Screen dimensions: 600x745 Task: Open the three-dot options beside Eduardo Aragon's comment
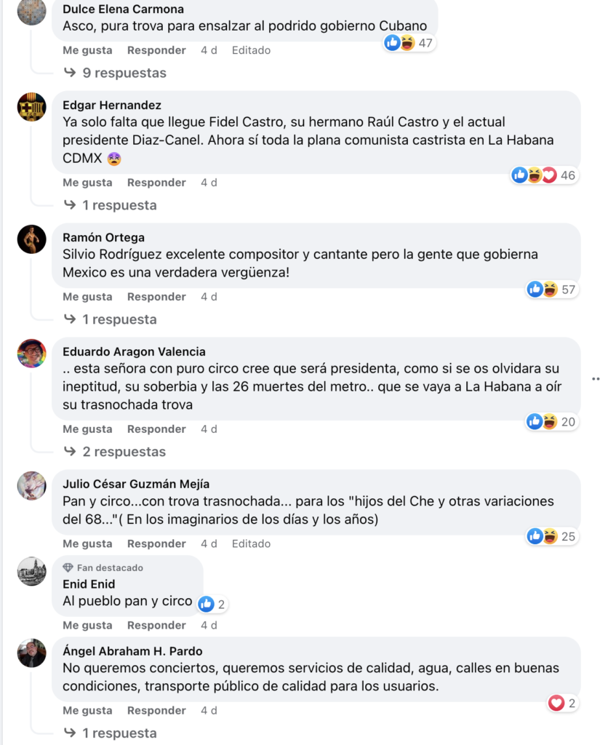click(x=595, y=379)
